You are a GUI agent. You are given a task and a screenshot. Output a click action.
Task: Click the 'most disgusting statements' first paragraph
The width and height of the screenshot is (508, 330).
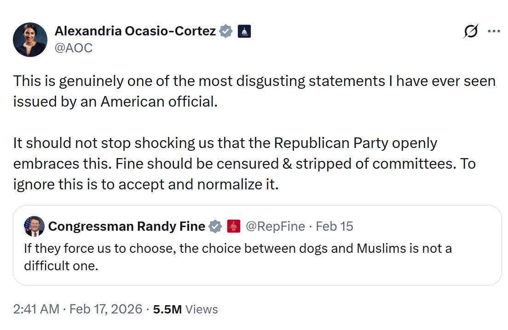[x=254, y=91]
